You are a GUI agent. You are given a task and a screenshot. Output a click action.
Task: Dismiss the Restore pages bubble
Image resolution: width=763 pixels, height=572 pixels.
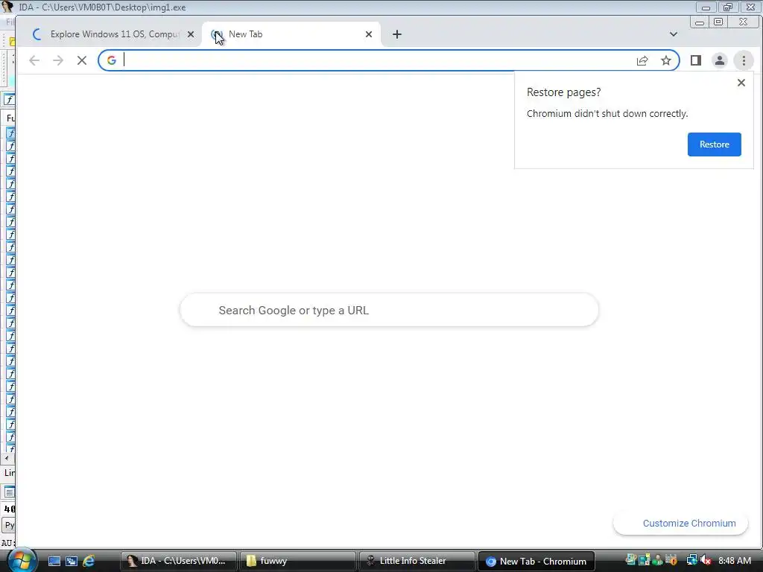[741, 83]
